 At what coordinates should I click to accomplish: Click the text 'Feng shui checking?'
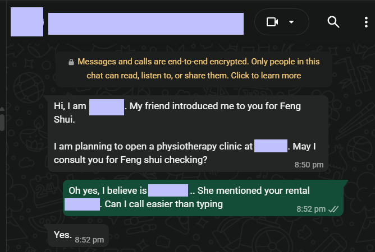[x=167, y=160]
